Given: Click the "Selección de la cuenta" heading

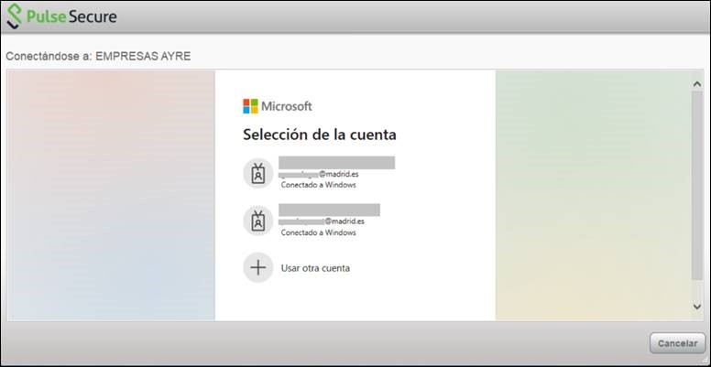Looking at the screenshot, I should [x=319, y=135].
